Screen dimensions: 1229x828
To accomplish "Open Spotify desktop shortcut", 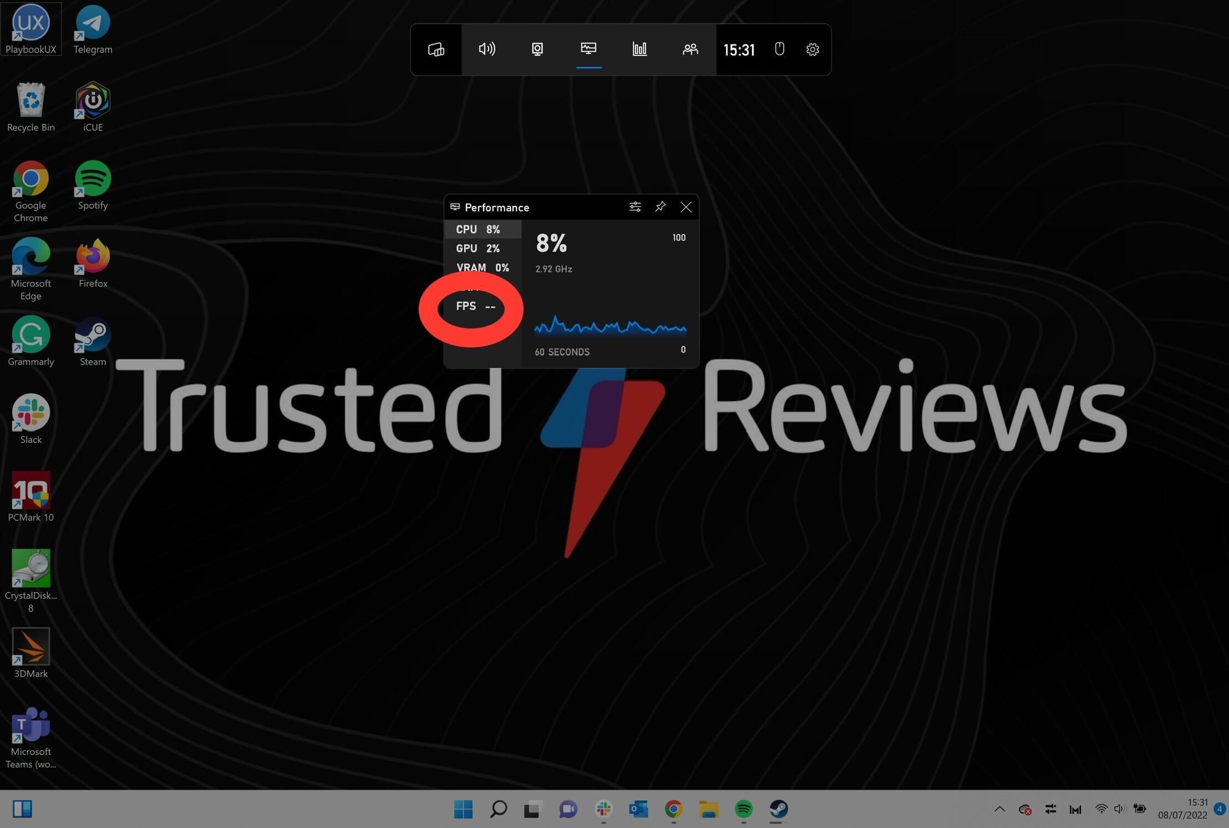I will (x=93, y=185).
